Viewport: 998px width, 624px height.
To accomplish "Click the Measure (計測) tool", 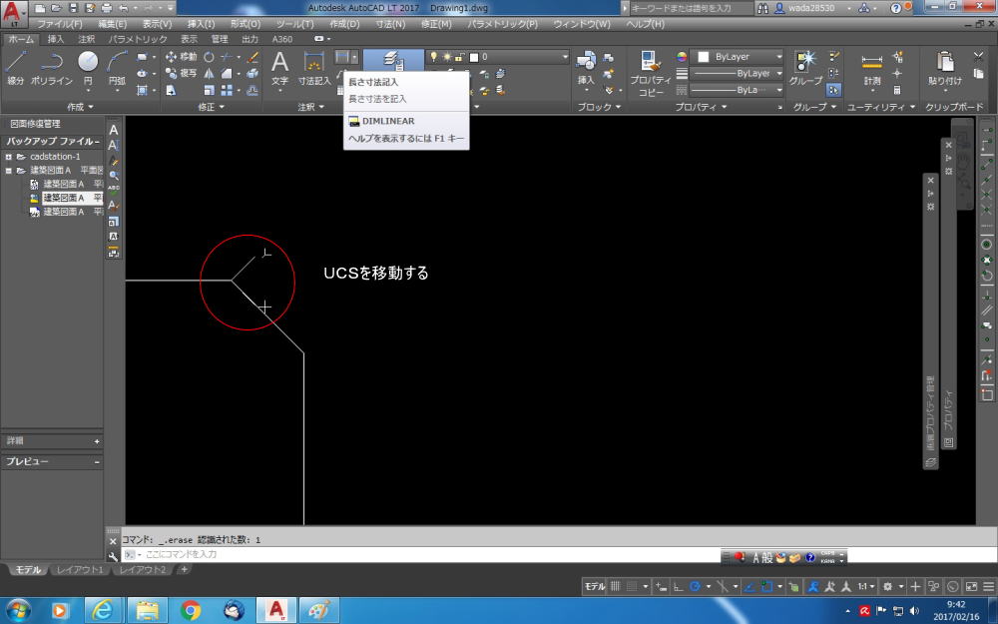I will tap(872, 68).
